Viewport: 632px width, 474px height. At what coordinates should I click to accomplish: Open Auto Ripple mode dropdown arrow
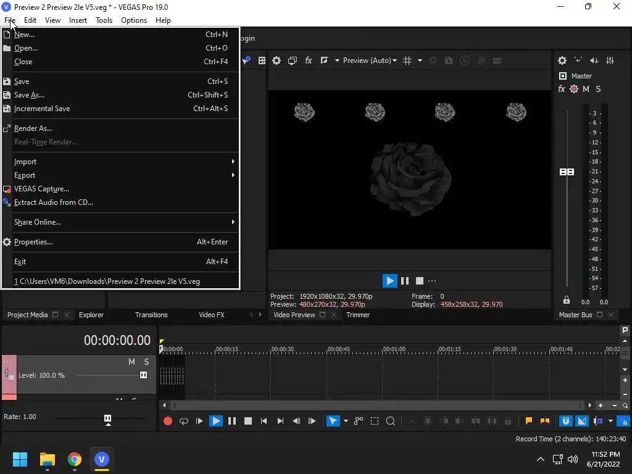(x=610, y=421)
